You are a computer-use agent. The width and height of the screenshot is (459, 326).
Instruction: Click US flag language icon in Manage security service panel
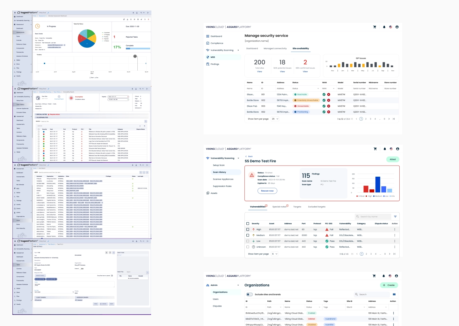(x=390, y=27)
